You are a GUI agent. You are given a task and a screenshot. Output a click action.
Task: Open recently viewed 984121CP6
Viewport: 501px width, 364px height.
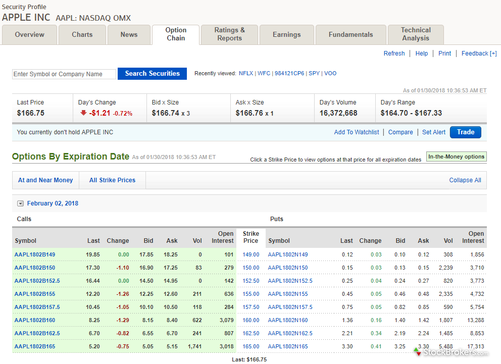pyautogui.click(x=289, y=73)
